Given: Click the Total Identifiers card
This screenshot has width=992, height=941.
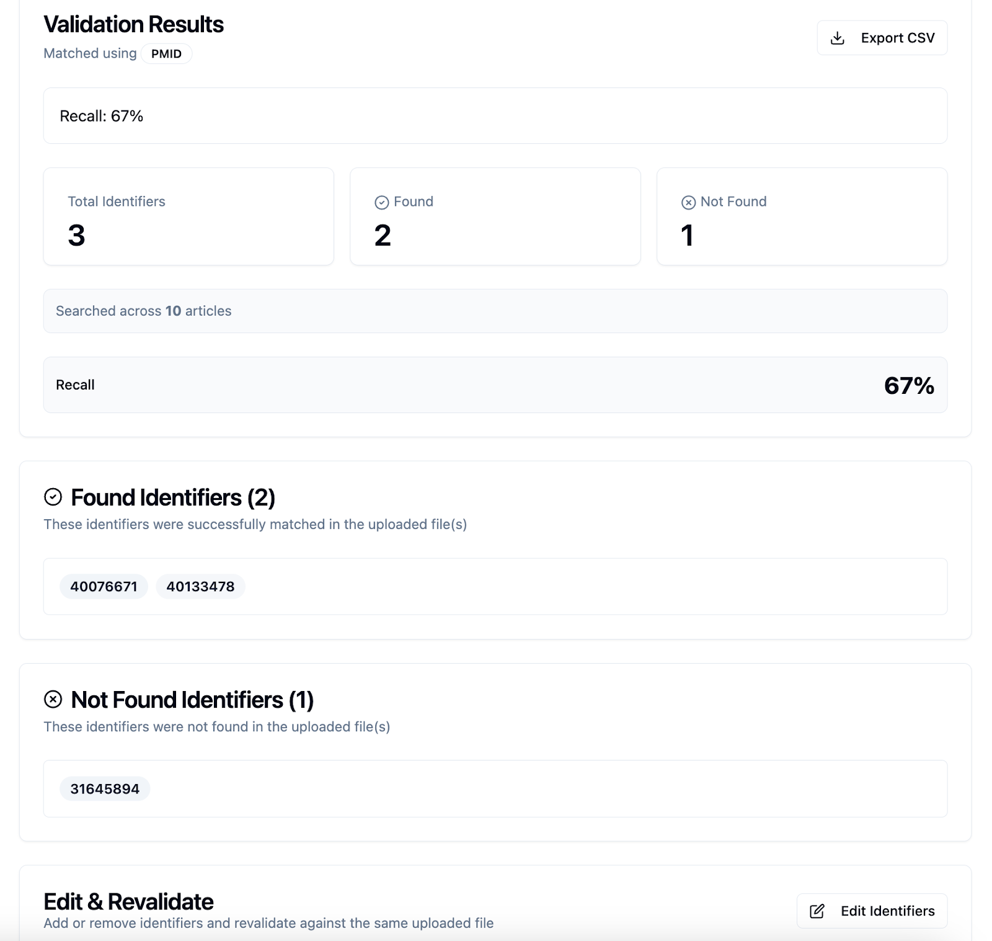Looking at the screenshot, I should pyautogui.click(x=188, y=216).
